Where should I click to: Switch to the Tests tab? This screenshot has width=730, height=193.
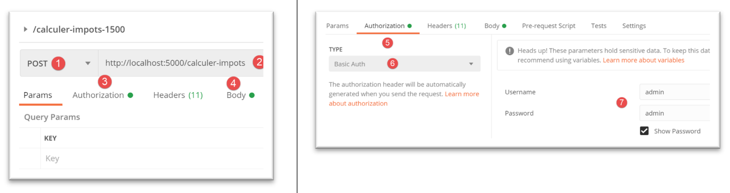599,26
